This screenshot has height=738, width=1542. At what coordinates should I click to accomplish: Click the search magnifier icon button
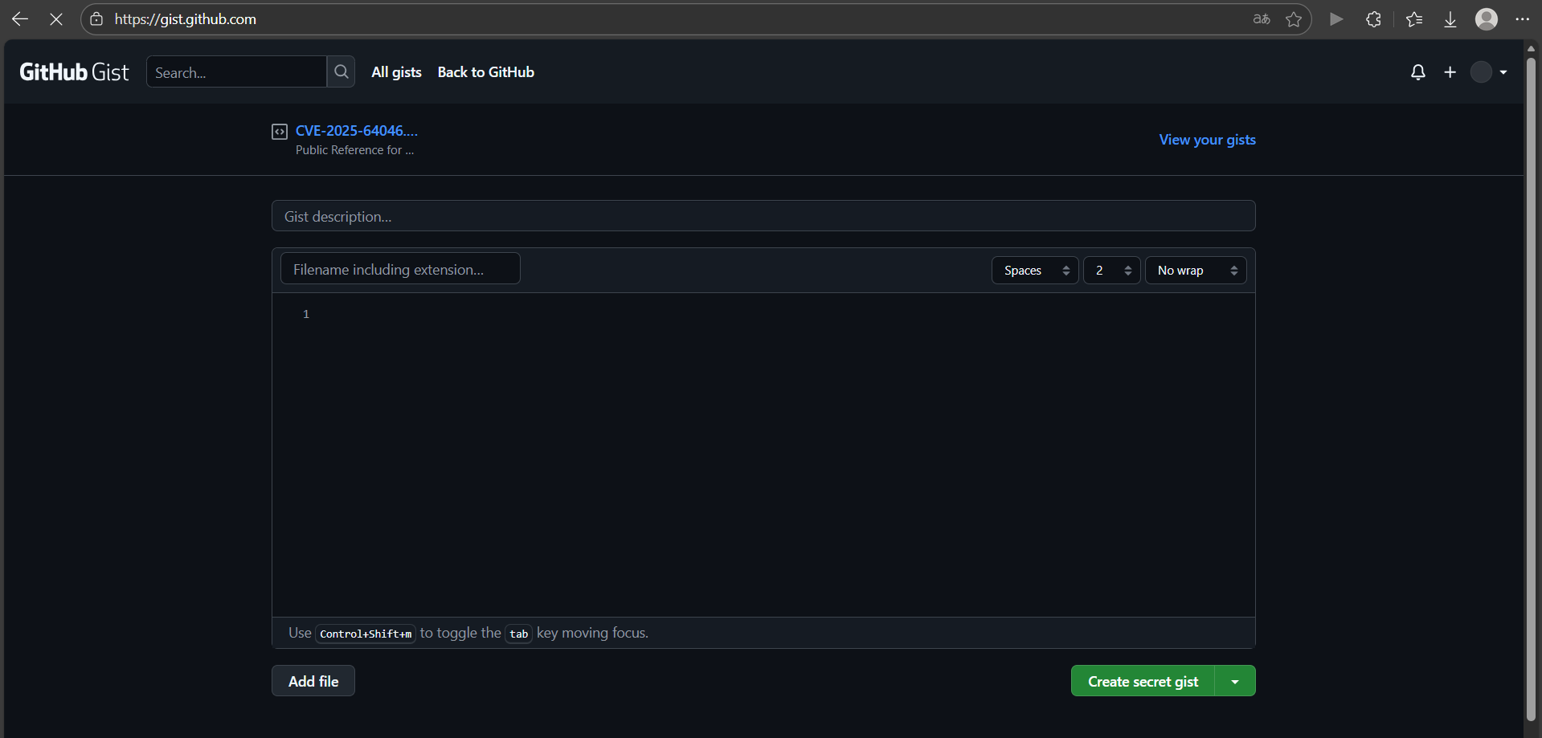pyautogui.click(x=341, y=72)
